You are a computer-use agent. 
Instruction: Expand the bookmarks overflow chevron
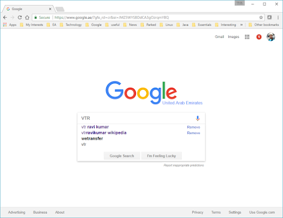point(242,25)
